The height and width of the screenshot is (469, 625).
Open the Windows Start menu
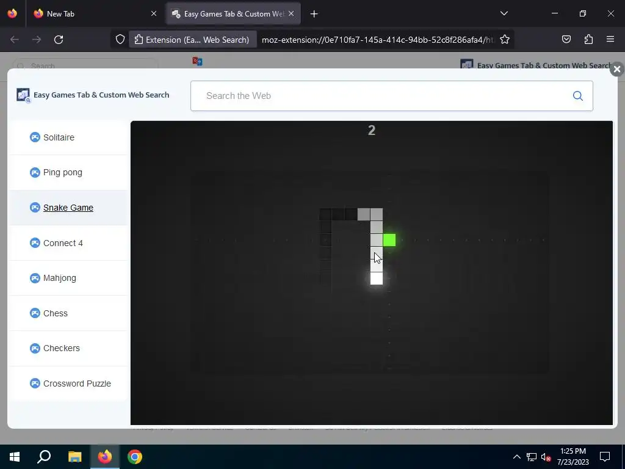click(x=15, y=457)
